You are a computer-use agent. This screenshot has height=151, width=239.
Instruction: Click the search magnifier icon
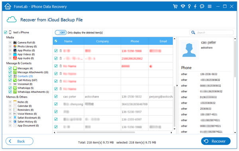(193, 33)
